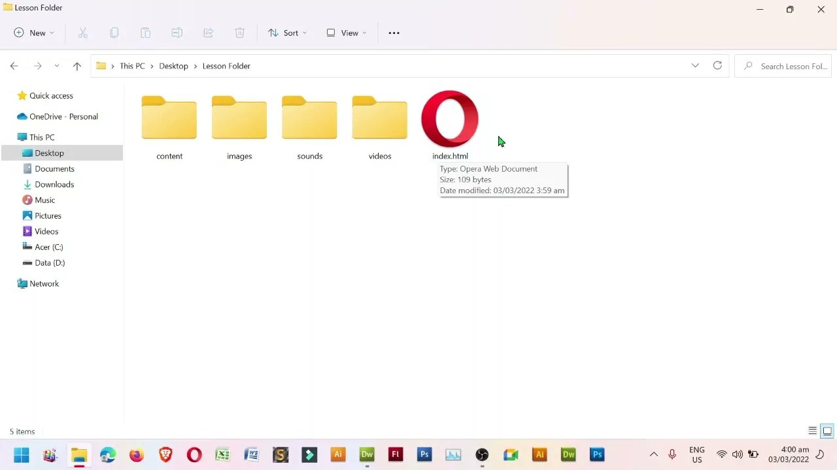Expand the chevron after Desktop in breadcrumb
This screenshot has width=837, height=470.
196,66
